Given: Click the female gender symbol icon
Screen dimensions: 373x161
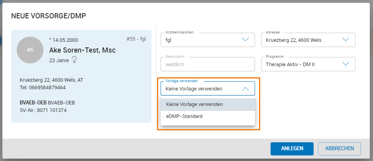Looking at the screenshot, I should pyautogui.click(x=74, y=60).
